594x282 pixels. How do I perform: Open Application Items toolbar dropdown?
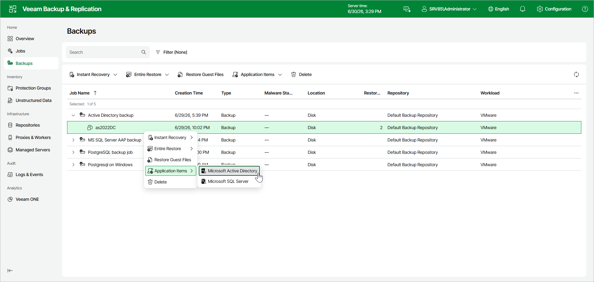coord(257,74)
